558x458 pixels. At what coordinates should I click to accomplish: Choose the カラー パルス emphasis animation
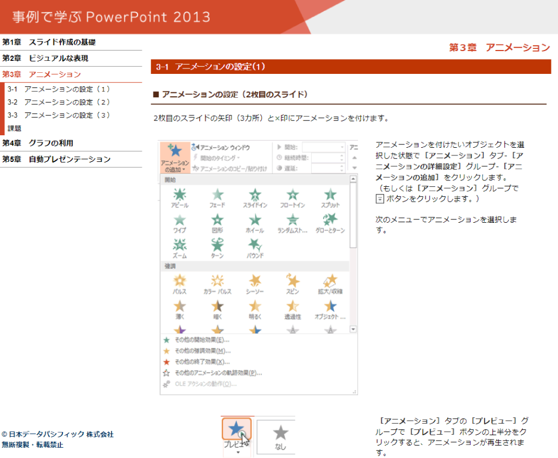coord(217,284)
